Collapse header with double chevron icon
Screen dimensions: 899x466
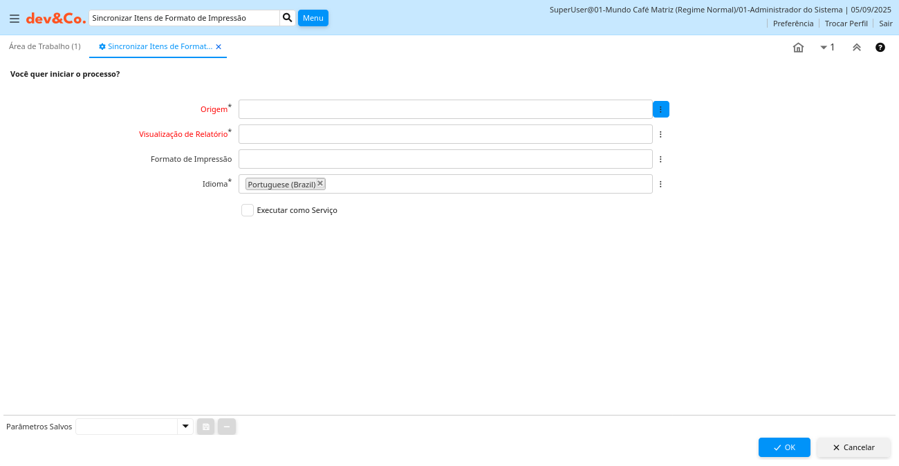coord(856,48)
